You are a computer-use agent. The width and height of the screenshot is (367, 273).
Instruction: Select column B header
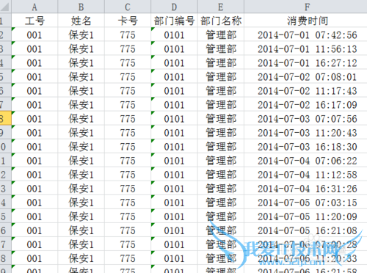click(x=81, y=7)
